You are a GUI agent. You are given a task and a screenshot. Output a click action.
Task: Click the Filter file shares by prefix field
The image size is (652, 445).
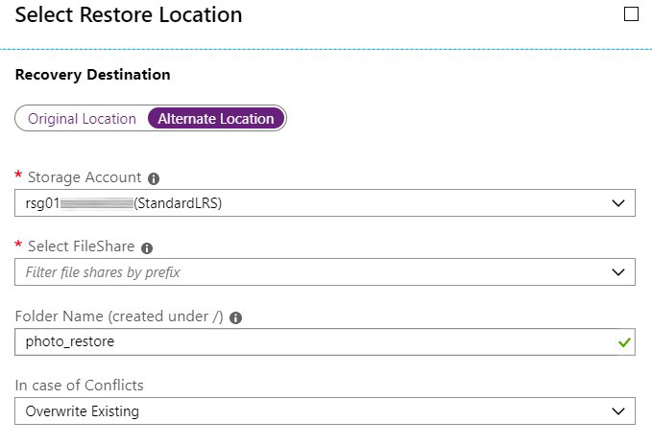click(325, 272)
